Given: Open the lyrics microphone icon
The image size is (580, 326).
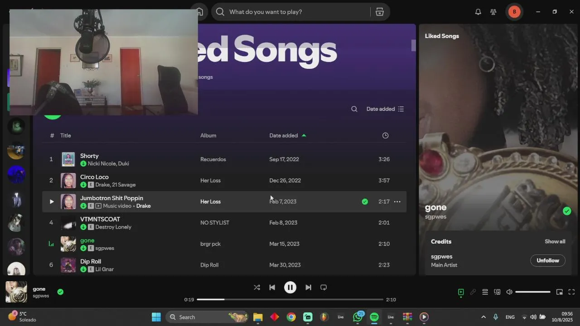Looking at the screenshot, I should pyautogui.click(x=473, y=292).
